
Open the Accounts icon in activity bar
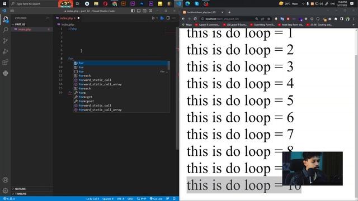(x=5, y=180)
